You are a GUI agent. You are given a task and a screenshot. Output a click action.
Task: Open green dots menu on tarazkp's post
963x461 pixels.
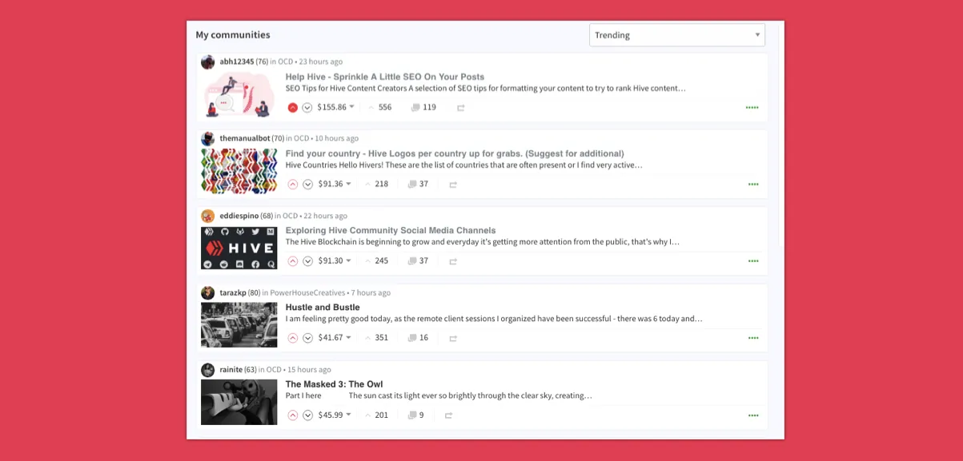click(753, 337)
